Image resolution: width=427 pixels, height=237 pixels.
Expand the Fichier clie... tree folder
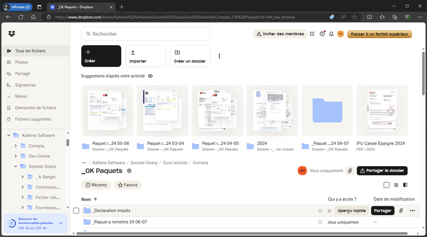pos(22,197)
